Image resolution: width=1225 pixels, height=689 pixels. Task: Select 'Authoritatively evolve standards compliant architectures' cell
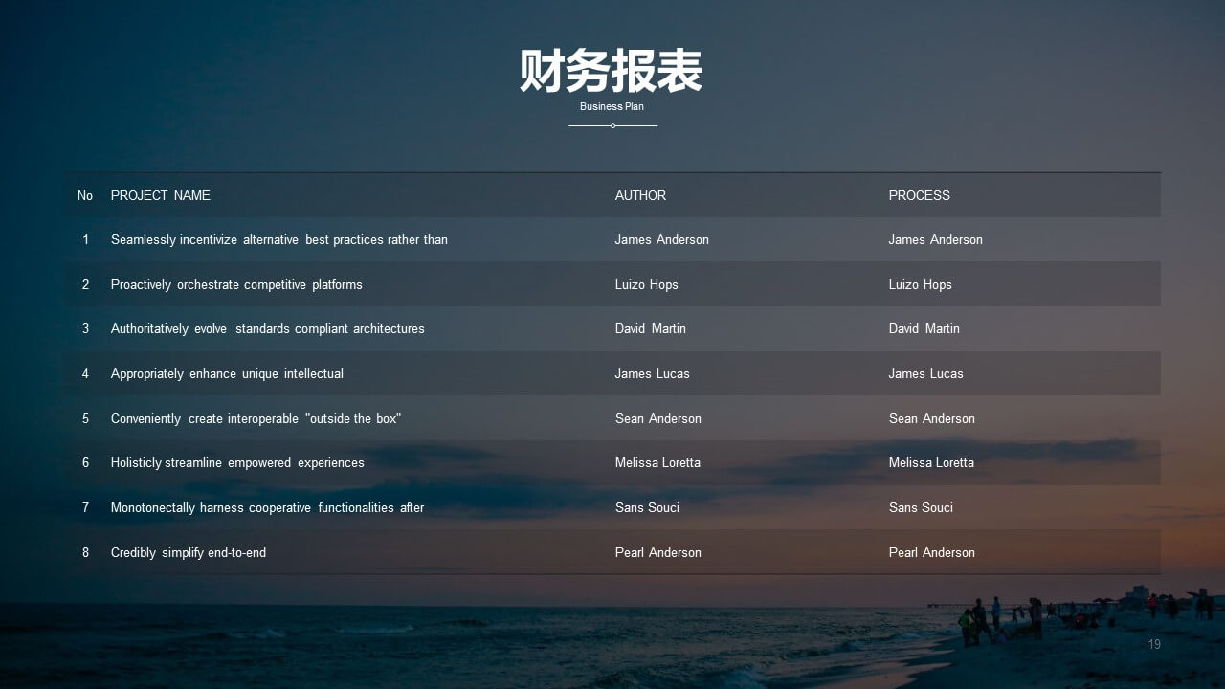(x=268, y=329)
